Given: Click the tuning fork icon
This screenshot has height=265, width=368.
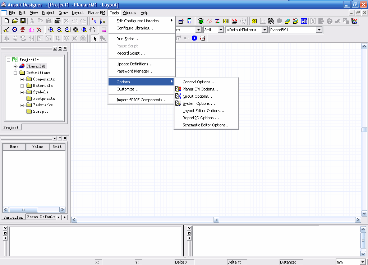Looking at the screenshot, I should click(x=40, y=30).
